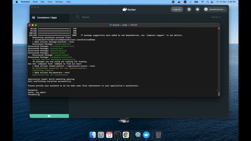Click the Upgrade button in Docker

[x=177, y=9]
